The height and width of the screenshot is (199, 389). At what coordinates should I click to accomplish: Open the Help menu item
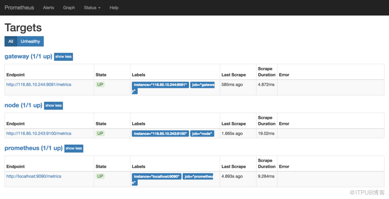[114, 8]
